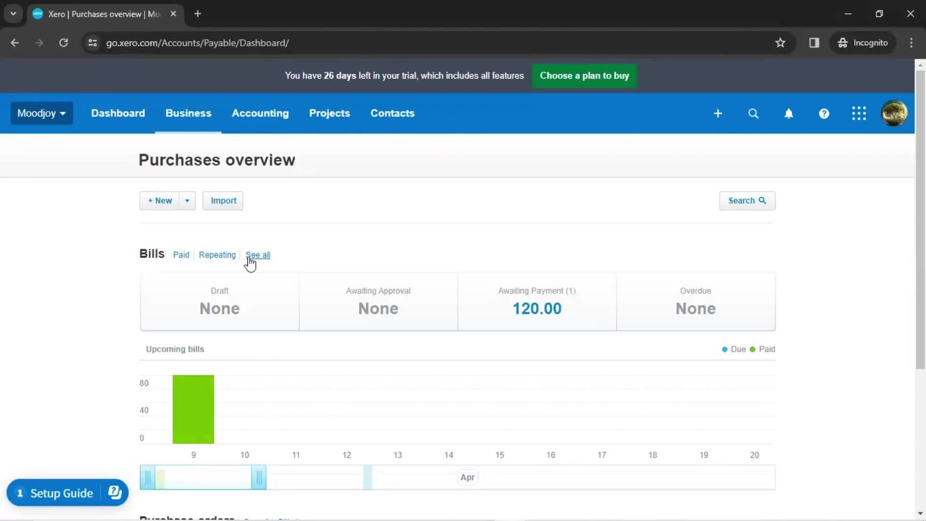This screenshot has width=926, height=521.
Task: Click the address bar URL
Action: click(197, 43)
